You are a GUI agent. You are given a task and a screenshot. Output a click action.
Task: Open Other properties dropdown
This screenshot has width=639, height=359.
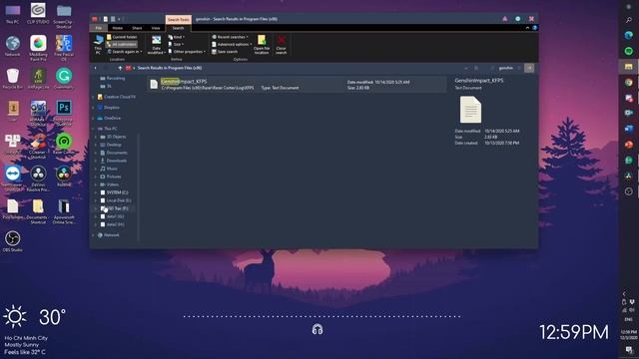pos(187,52)
